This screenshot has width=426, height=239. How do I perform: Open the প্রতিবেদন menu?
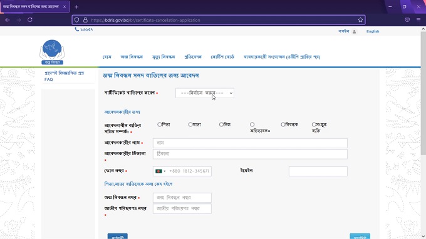[x=193, y=57]
